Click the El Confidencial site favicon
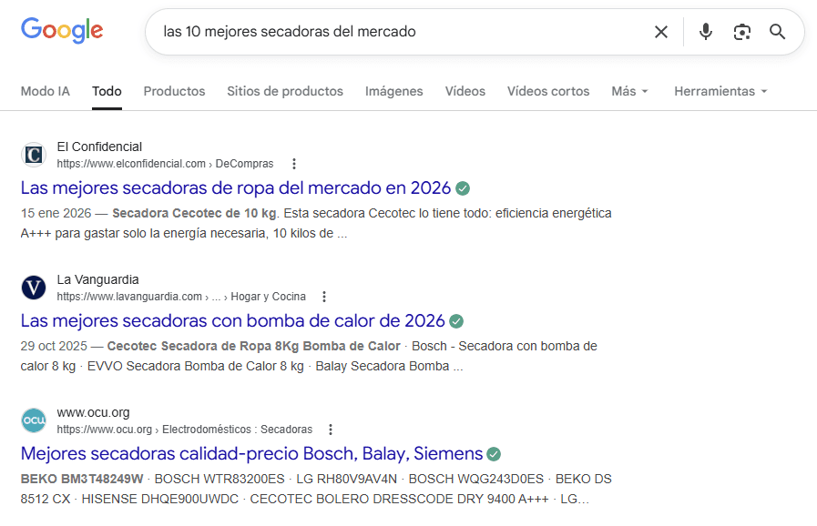 (x=33, y=155)
